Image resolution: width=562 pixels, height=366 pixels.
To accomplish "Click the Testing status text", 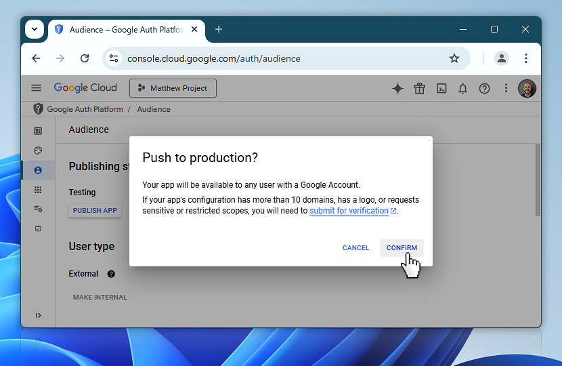I will (x=82, y=192).
